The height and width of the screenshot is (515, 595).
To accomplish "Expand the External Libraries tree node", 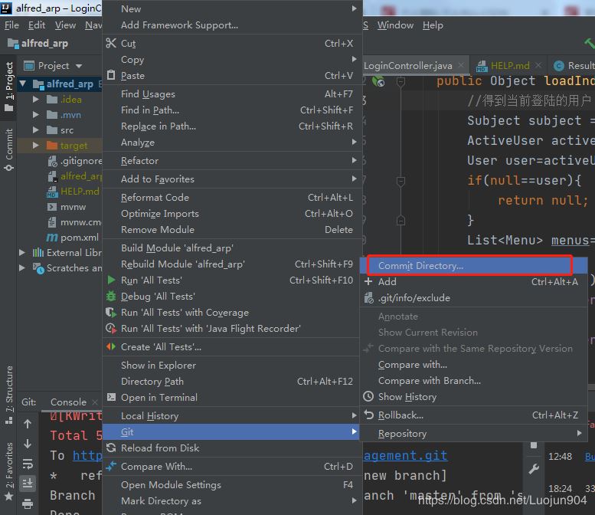I will tap(23, 253).
